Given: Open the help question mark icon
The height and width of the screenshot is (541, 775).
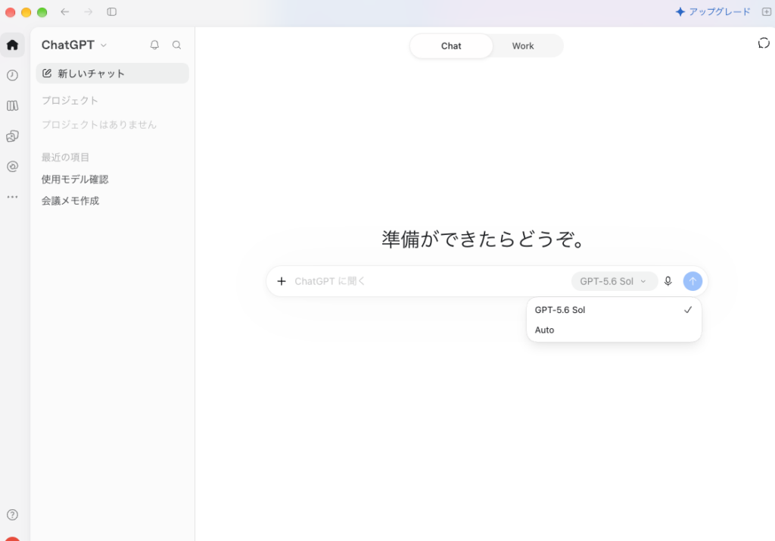Looking at the screenshot, I should tap(12, 514).
